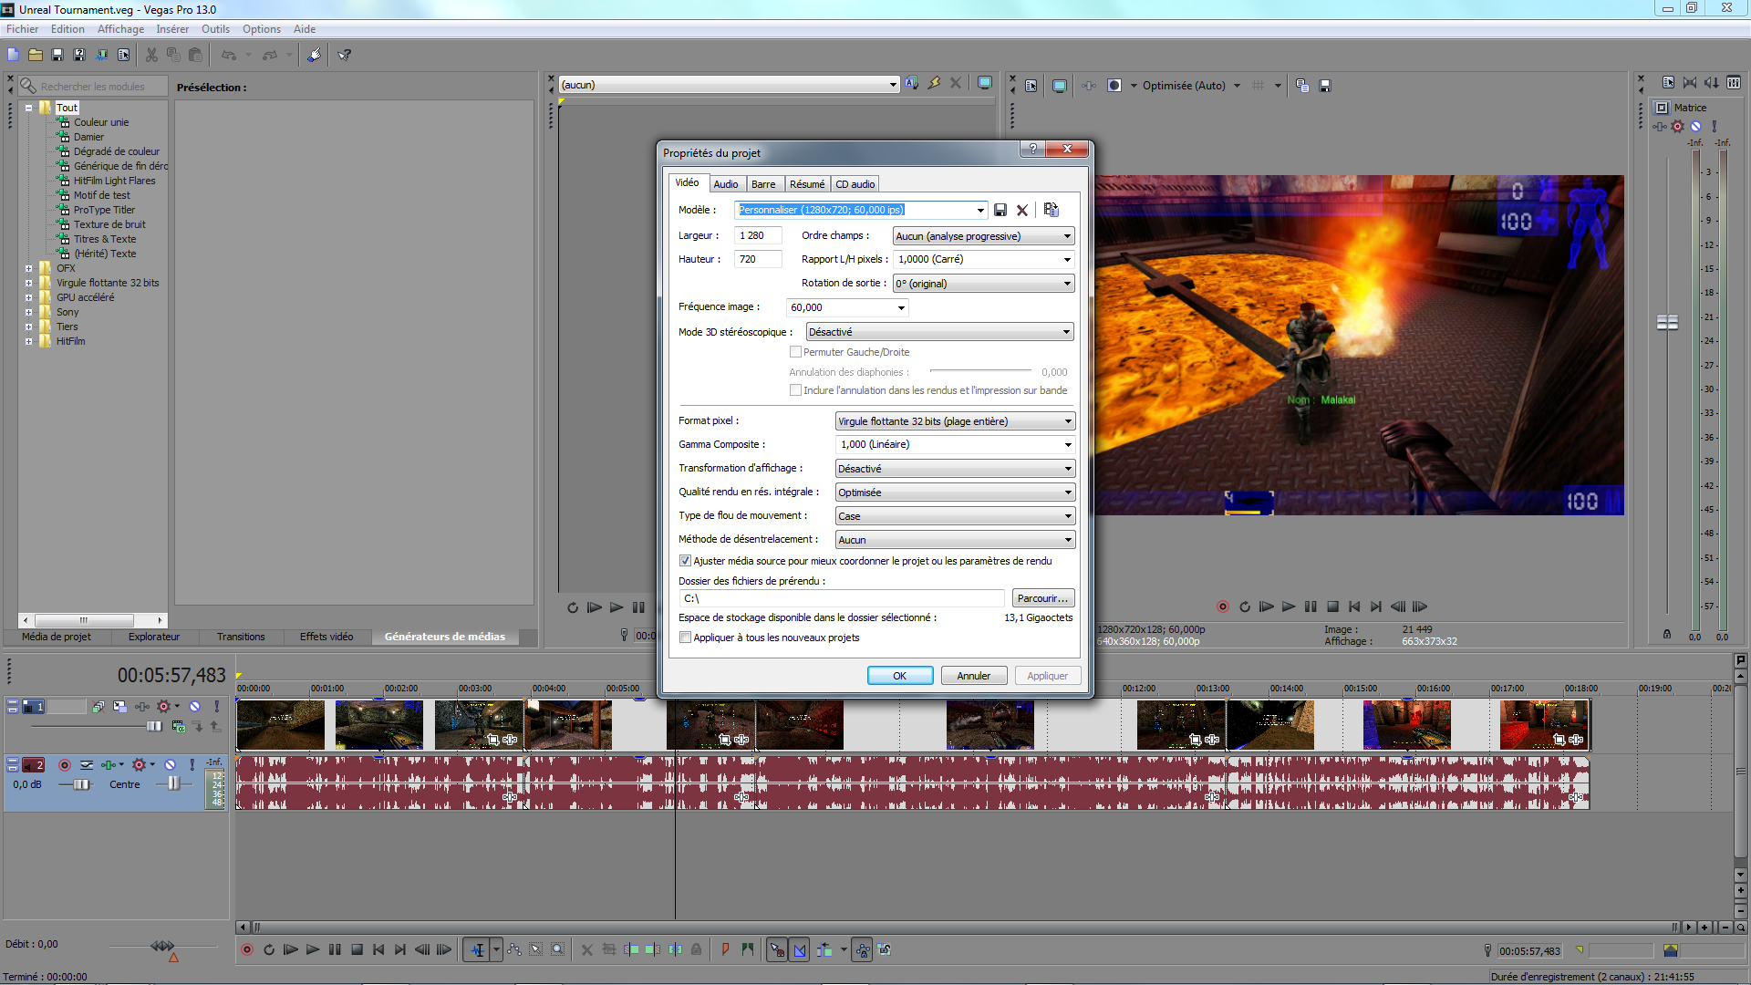Click the Annuler button
Viewport: 1751px width, 985px height.
tap(973, 676)
